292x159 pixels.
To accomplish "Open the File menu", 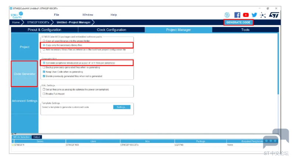I will tap(57, 15).
